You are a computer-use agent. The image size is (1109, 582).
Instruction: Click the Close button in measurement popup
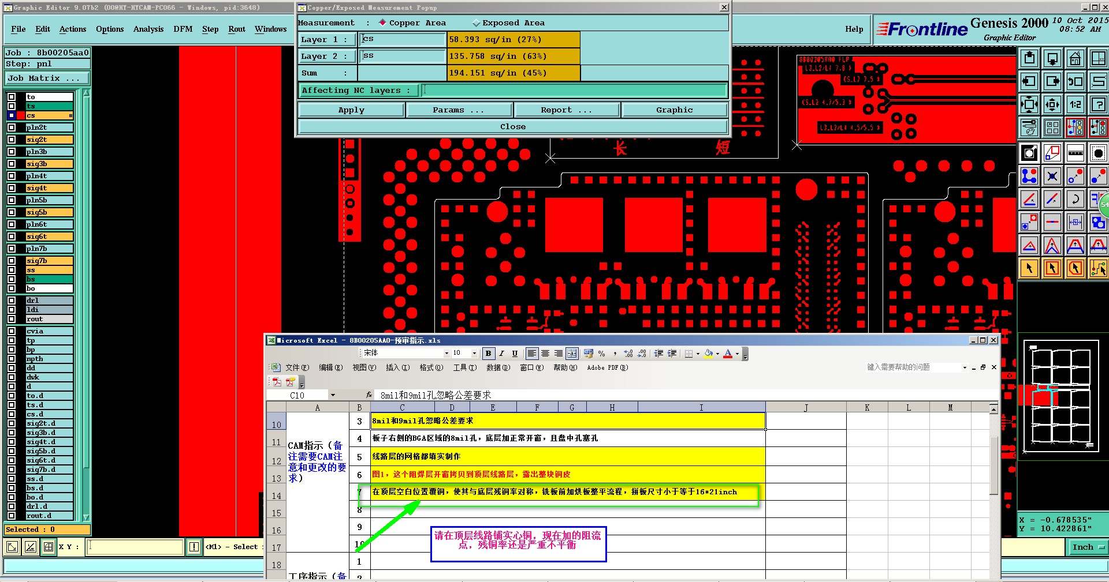coord(513,126)
